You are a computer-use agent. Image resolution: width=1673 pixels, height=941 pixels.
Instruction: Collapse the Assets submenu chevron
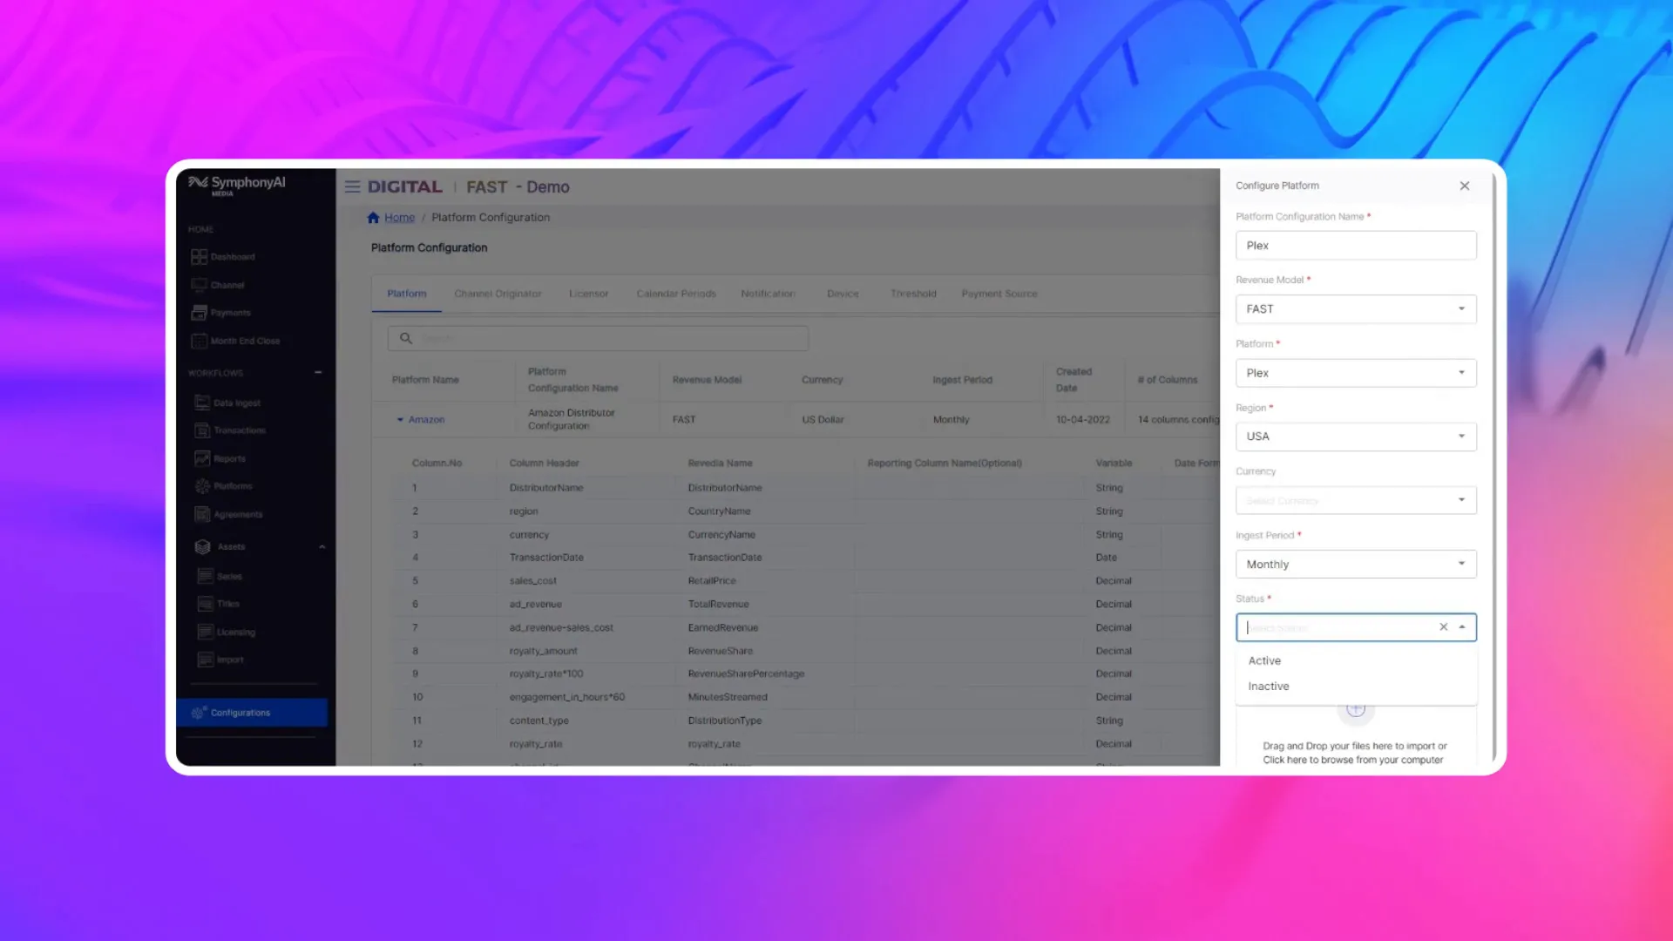(x=322, y=547)
